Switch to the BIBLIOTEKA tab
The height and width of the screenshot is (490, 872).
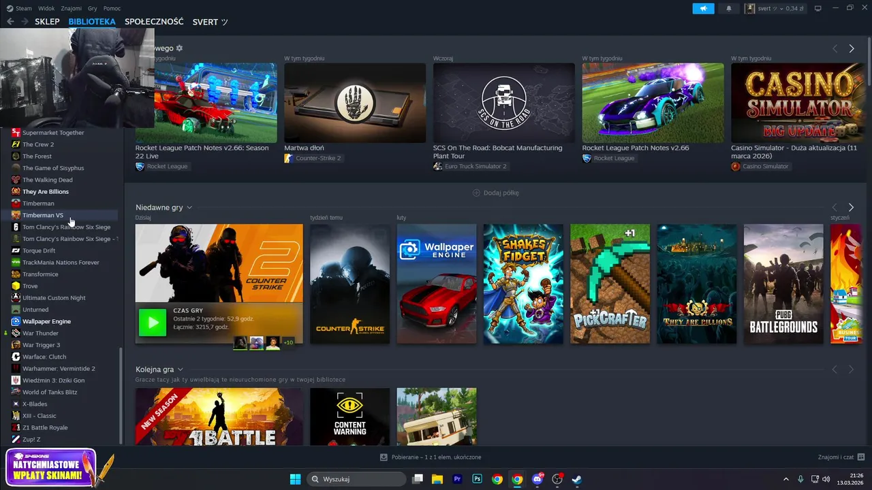(x=92, y=22)
